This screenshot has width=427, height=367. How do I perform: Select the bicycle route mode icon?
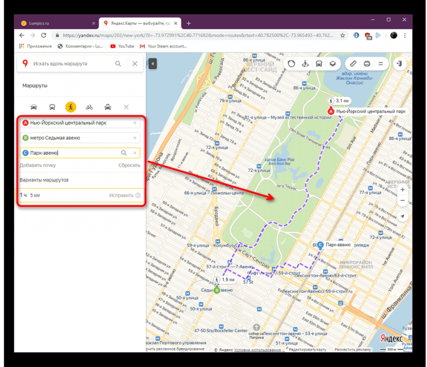[89, 107]
